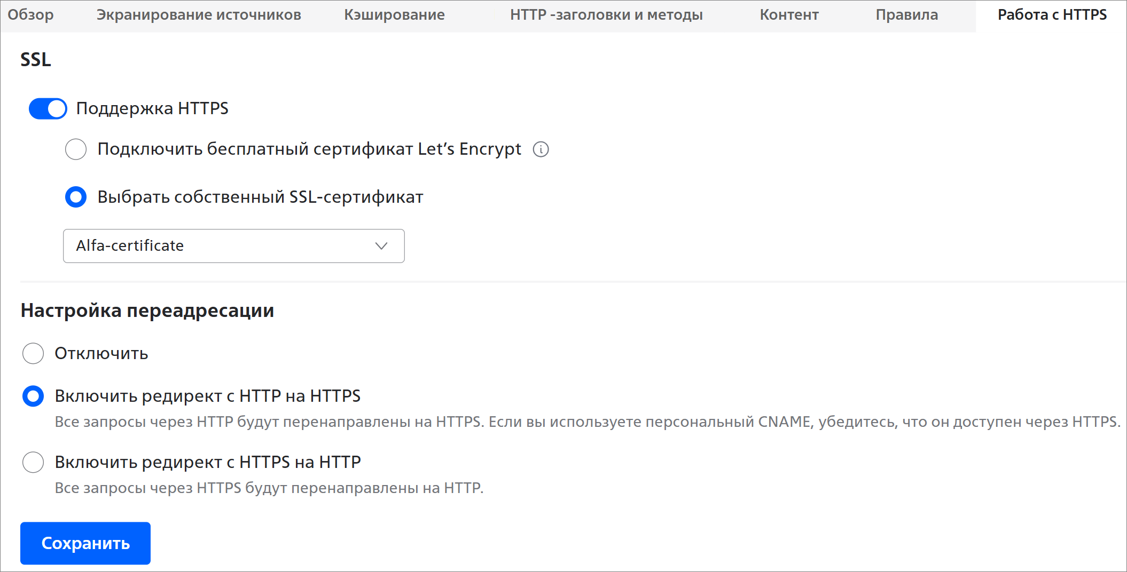Screen dimensions: 1127x572
Task: Open HTTP-заголовки и методы tab
Action: pyautogui.click(x=606, y=15)
